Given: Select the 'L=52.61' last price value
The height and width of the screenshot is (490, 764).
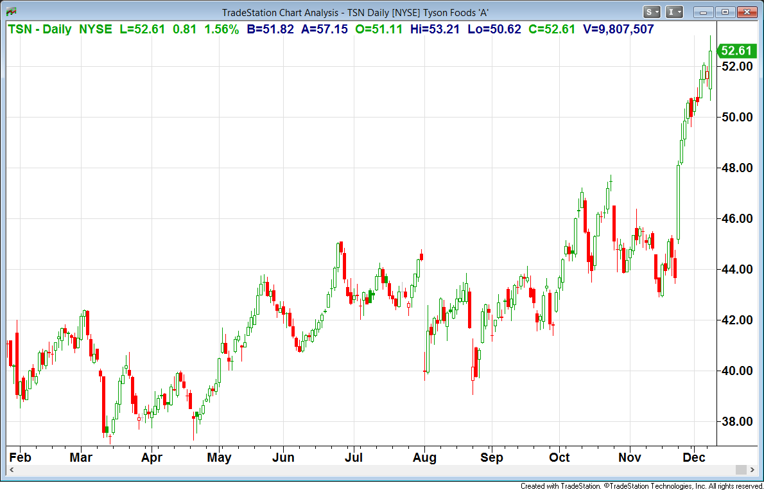Looking at the screenshot, I should click(x=143, y=30).
